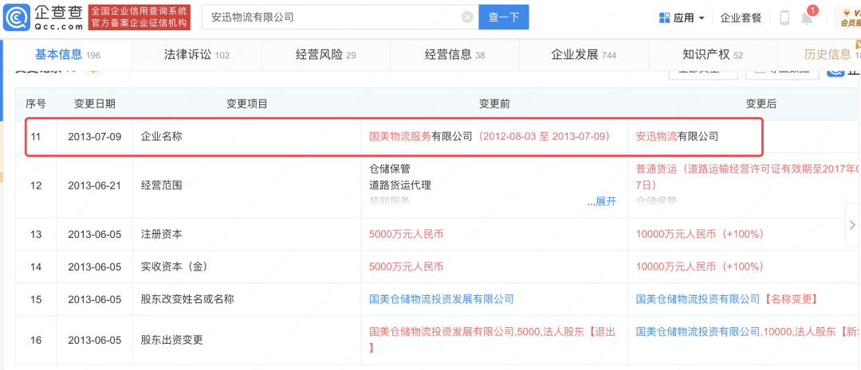Image resolution: width=861 pixels, height=370 pixels.
Task: Open 国美仓储物流投资有限公司 link in row 16
Action: point(698,332)
